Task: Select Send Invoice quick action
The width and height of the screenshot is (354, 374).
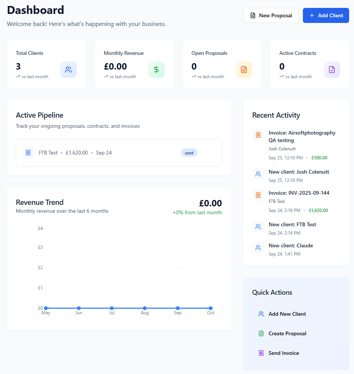Action: pyautogui.click(x=284, y=353)
